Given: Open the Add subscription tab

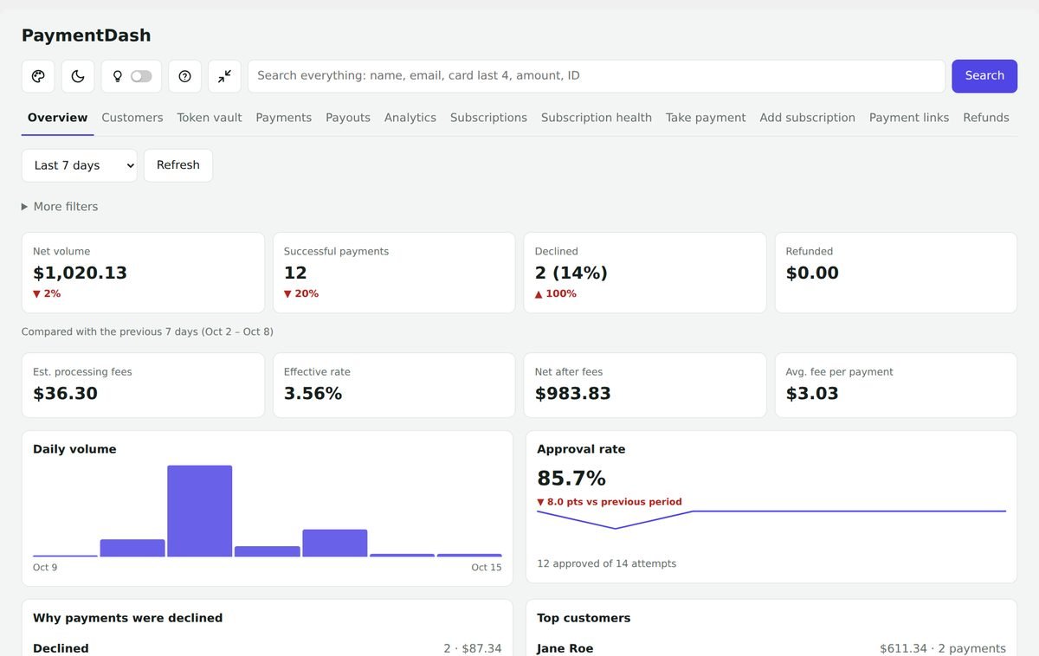Looking at the screenshot, I should pos(808,118).
